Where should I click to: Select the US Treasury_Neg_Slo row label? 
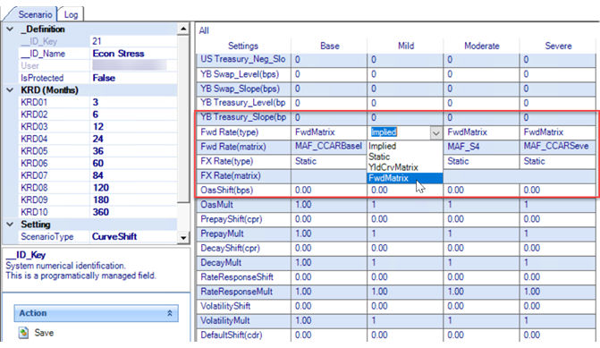243,59
